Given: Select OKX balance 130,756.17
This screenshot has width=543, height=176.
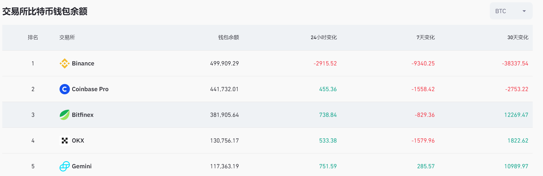Looking at the screenshot, I should [x=224, y=141].
